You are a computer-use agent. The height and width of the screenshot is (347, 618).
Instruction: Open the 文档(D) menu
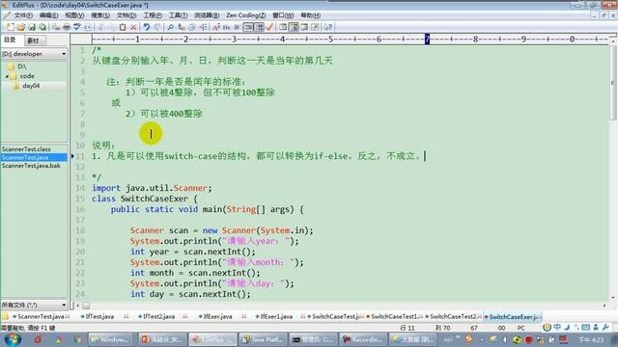(x=126, y=15)
